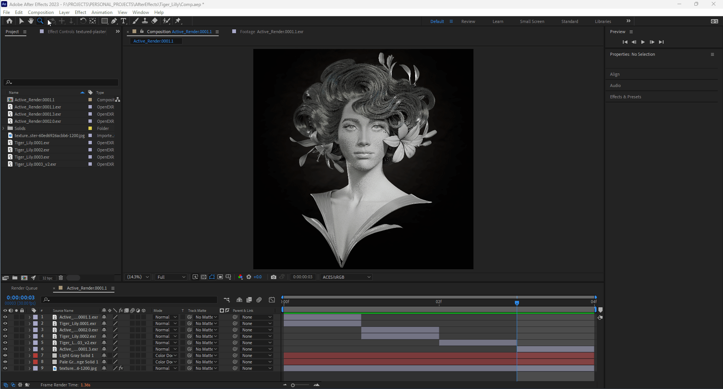This screenshot has width=723, height=389.
Task: Open the viewer resolution Full dropdown
Action: click(171, 277)
